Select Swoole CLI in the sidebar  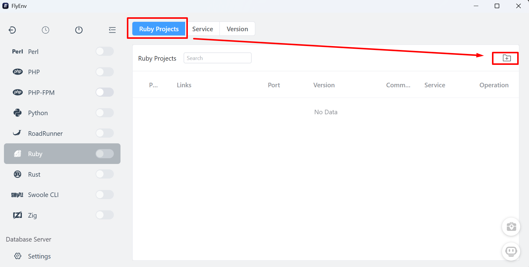(62, 195)
